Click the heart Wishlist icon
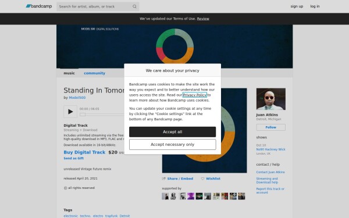The image size is (349, 218). 202,178
